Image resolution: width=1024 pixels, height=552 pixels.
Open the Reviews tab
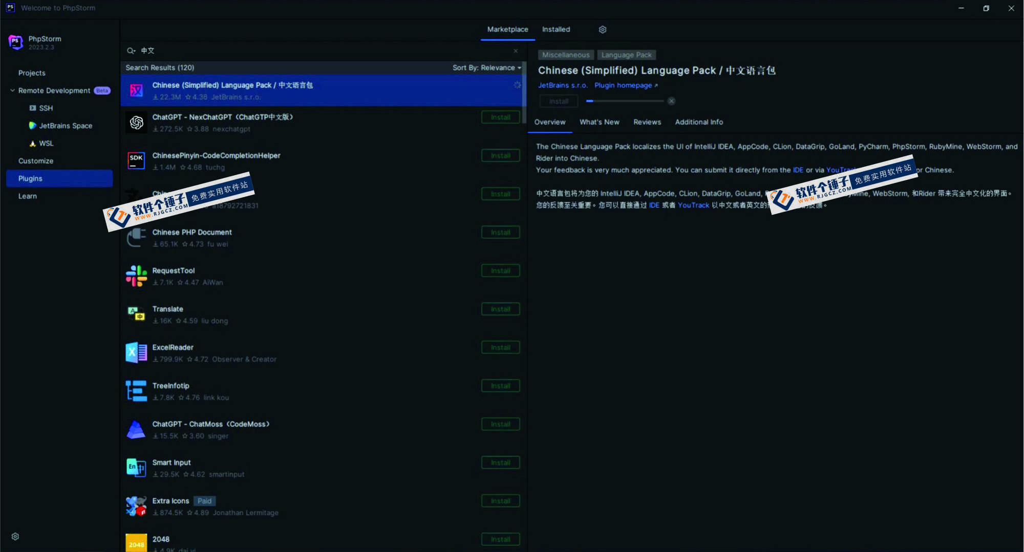point(647,122)
